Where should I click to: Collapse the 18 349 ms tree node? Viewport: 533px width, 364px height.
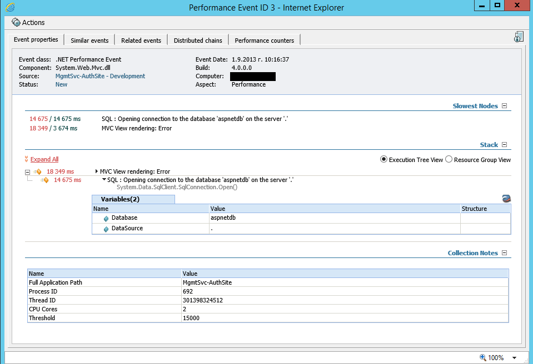pyautogui.click(x=28, y=172)
